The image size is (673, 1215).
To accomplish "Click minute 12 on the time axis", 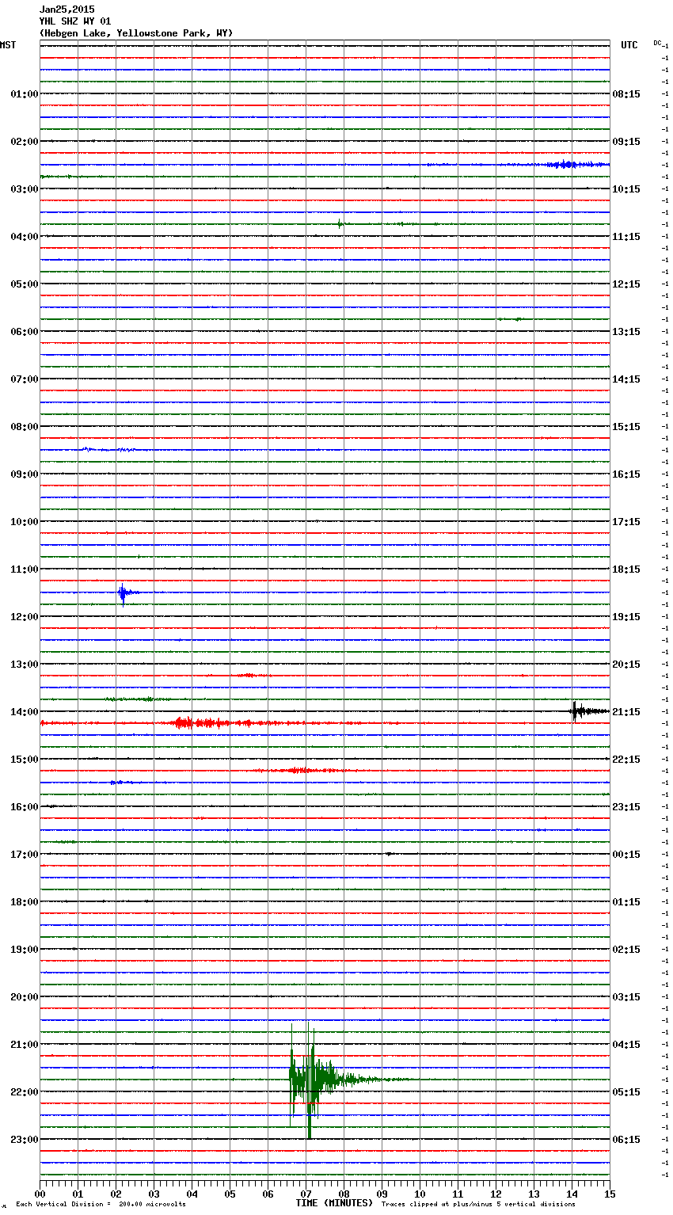I will 496,1194.
